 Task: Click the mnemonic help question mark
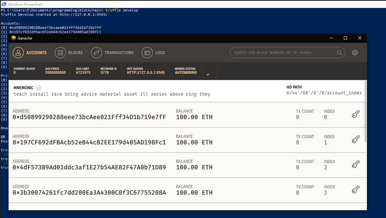pyautogui.click(x=38, y=87)
